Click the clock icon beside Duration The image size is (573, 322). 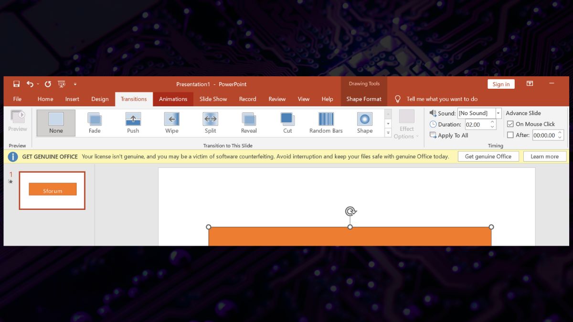433,124
